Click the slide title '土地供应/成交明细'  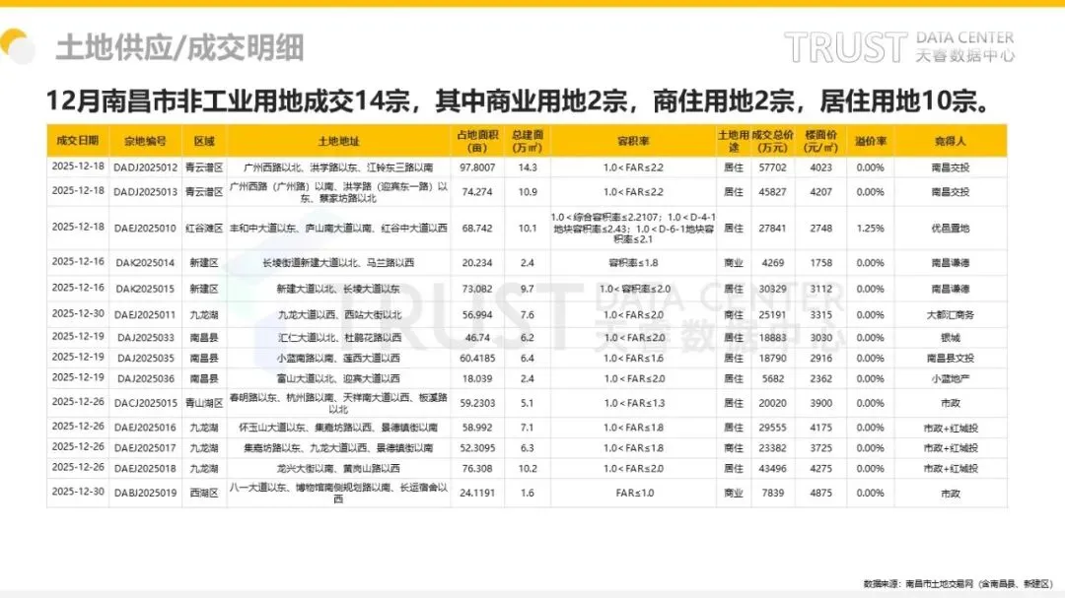pyautogui.click(x=180, y=48)
